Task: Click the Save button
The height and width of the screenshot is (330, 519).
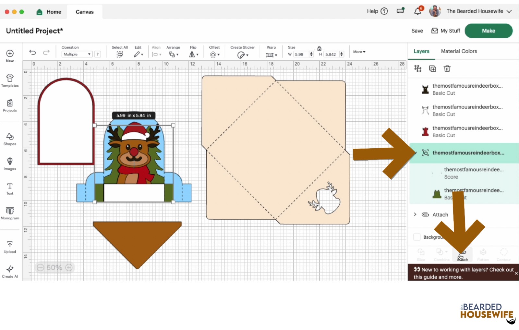Action: point(417,31)
